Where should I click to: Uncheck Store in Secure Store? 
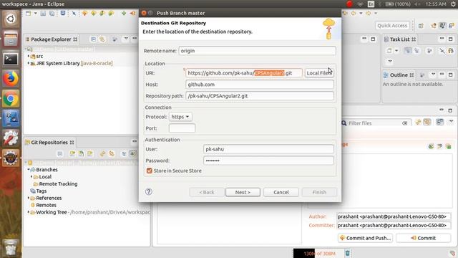[150, 171]
